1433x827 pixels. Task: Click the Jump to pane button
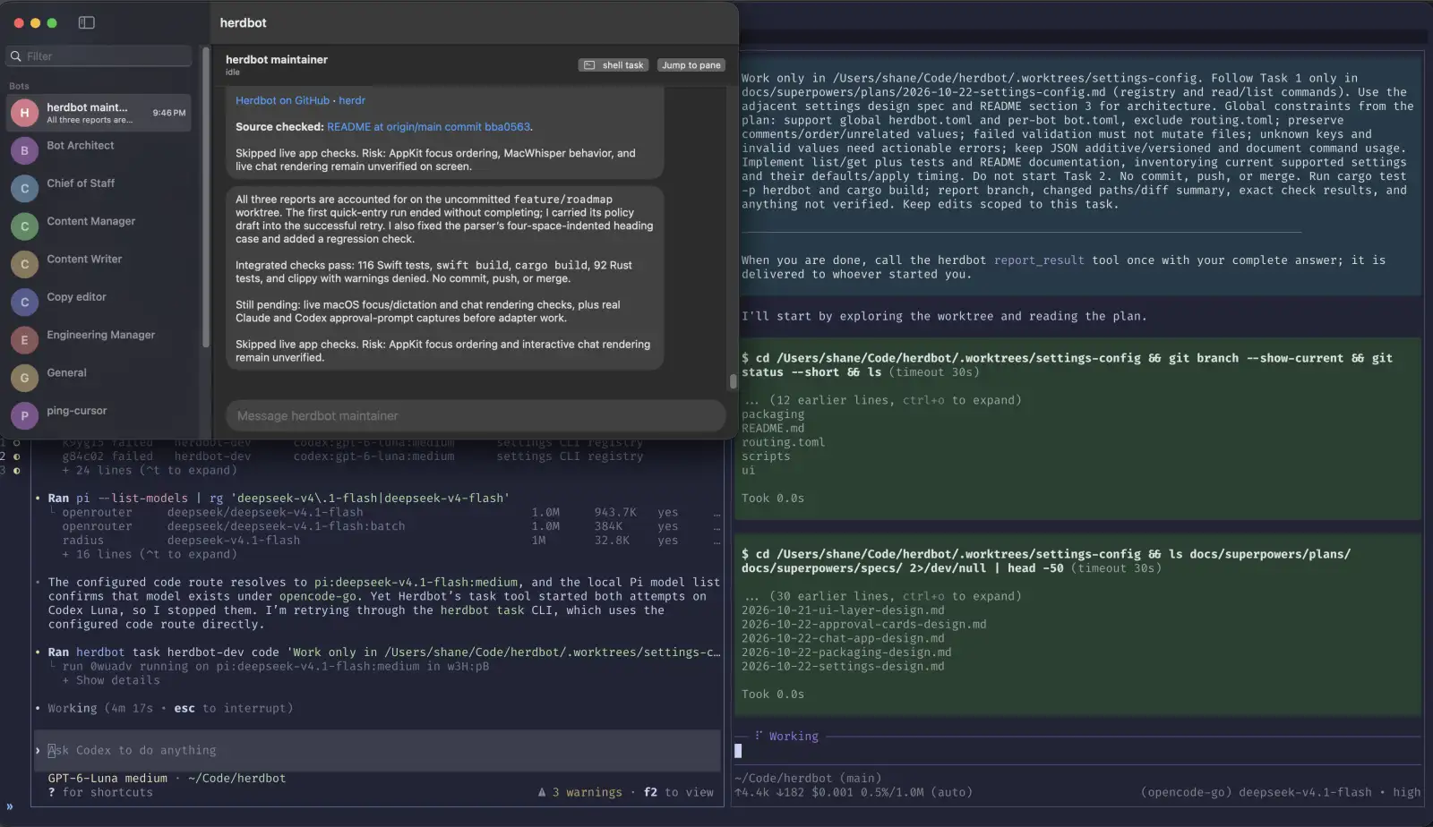[x=691, y=65]
